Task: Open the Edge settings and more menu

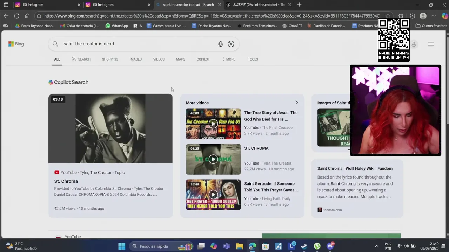Action: pyautogui.click(x=434, y=16)
